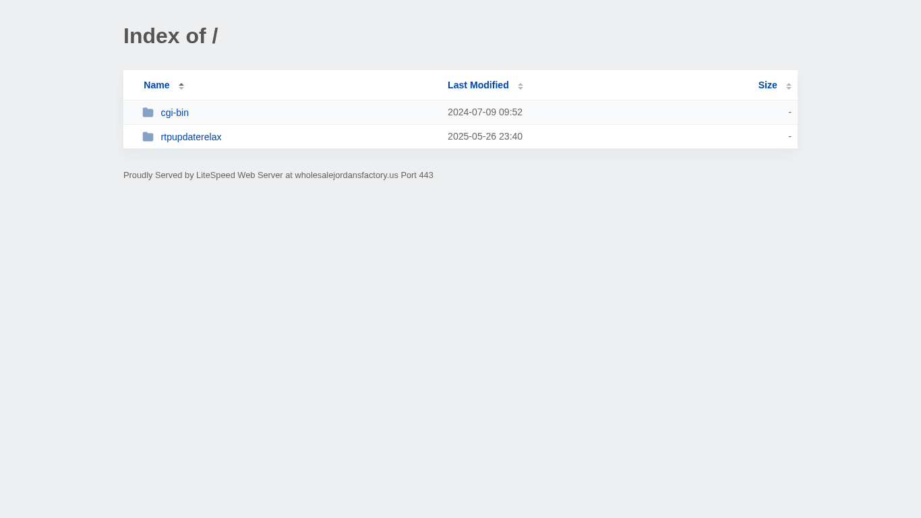Open the cgi-bin folder icon
Image resolution: width=921 pixels, height=518 pixels.
[148, 113]
